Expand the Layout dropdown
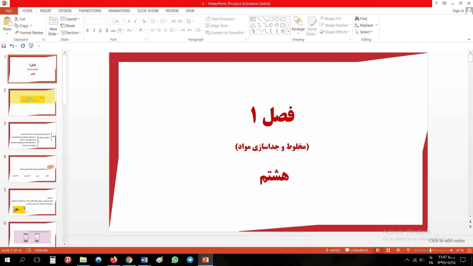This screenshot has width=473, height=266. coord(70,19)
